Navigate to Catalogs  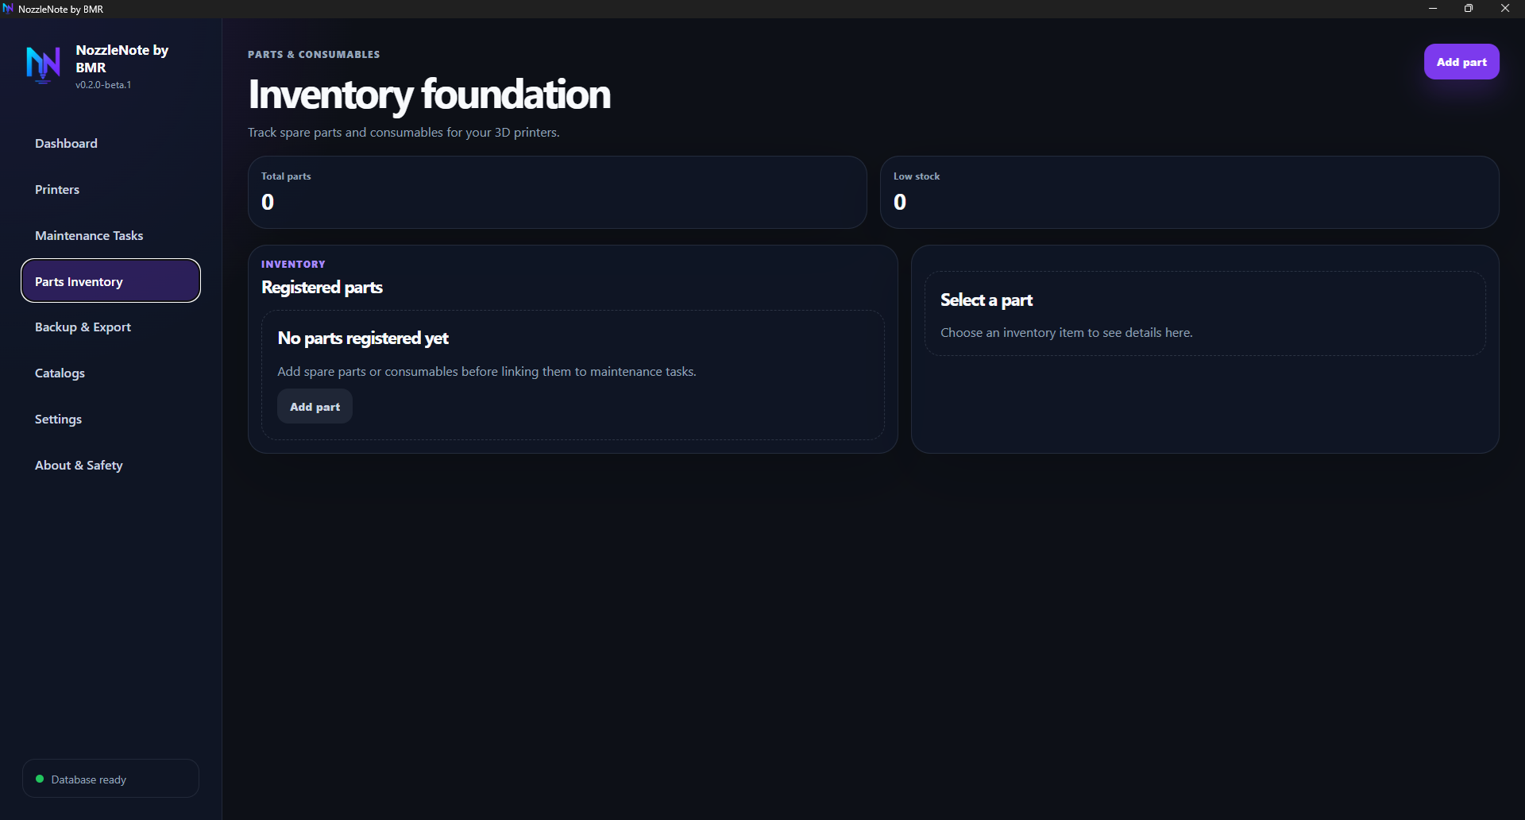(x=110, y=373)
